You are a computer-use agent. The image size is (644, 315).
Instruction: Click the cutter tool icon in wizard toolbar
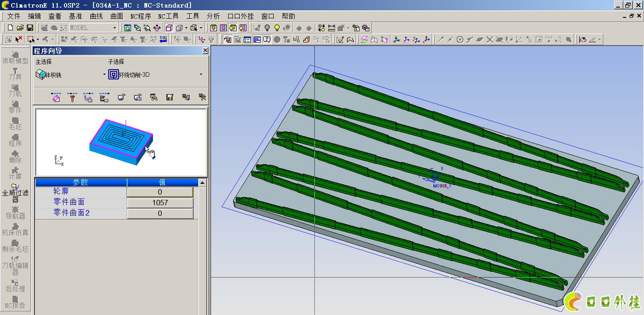72,97
